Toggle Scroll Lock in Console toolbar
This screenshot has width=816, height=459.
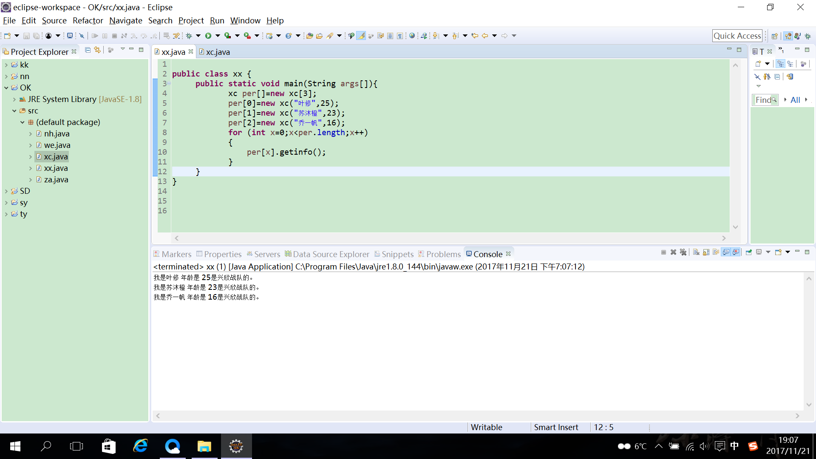click(706, 252)
